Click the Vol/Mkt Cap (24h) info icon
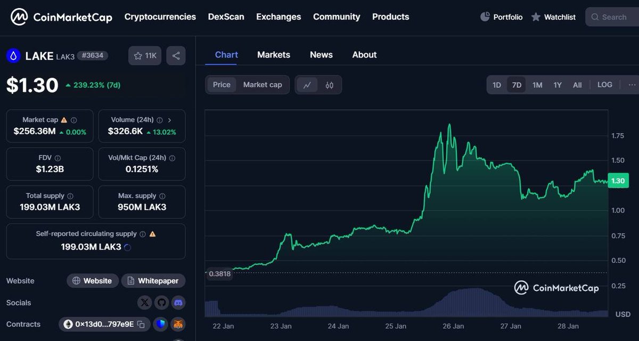Image resolution: width=639 pixels, height=341 pixels. pyautogui.click(x=172, y=158)
